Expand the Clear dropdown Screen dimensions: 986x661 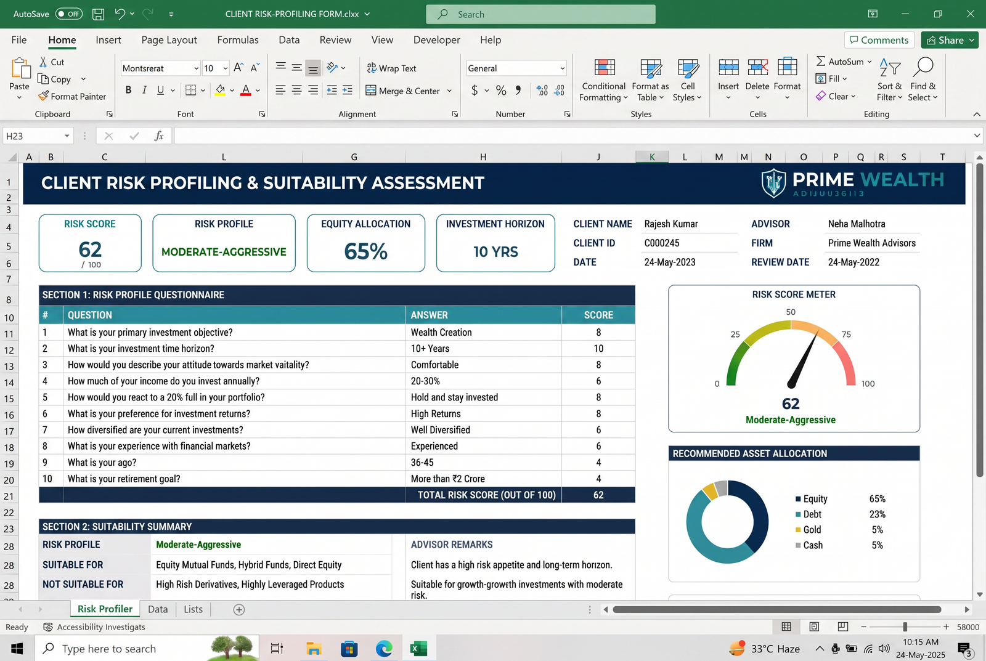(853, 96)
